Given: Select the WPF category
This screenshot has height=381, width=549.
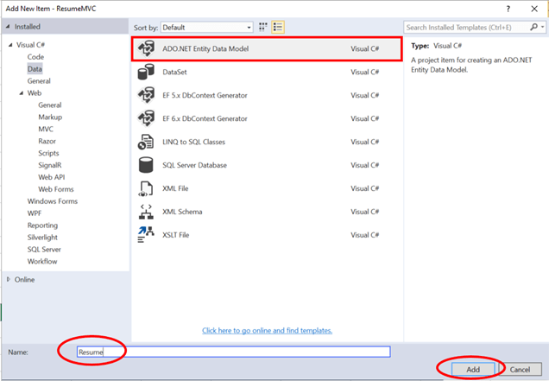Looking at the screenshot, I should (x=35, y=213).
